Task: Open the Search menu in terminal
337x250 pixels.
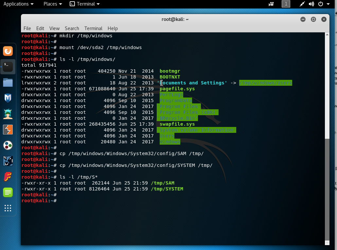Action: pos(72,28)
